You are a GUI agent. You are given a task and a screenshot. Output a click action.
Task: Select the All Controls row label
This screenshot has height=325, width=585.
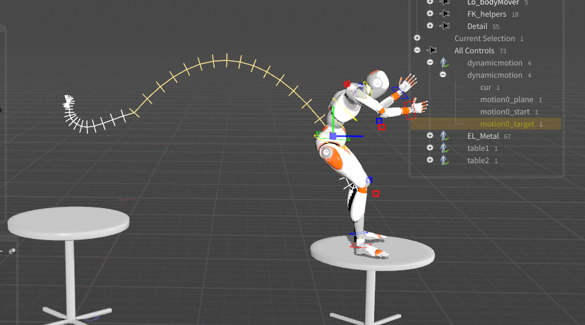click(x=474, y=51)
